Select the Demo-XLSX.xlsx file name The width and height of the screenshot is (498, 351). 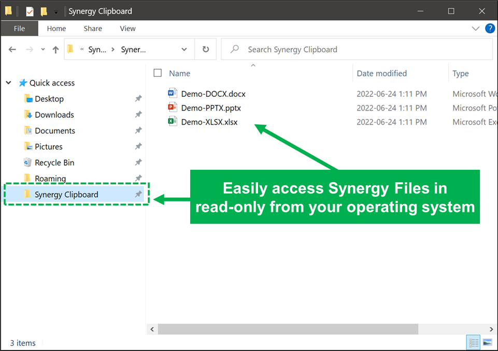tap(209, 122)
